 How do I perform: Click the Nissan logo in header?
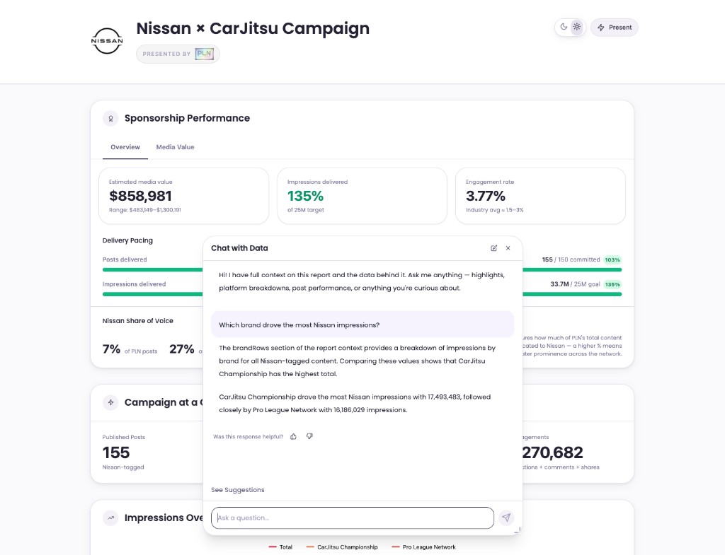107,40
